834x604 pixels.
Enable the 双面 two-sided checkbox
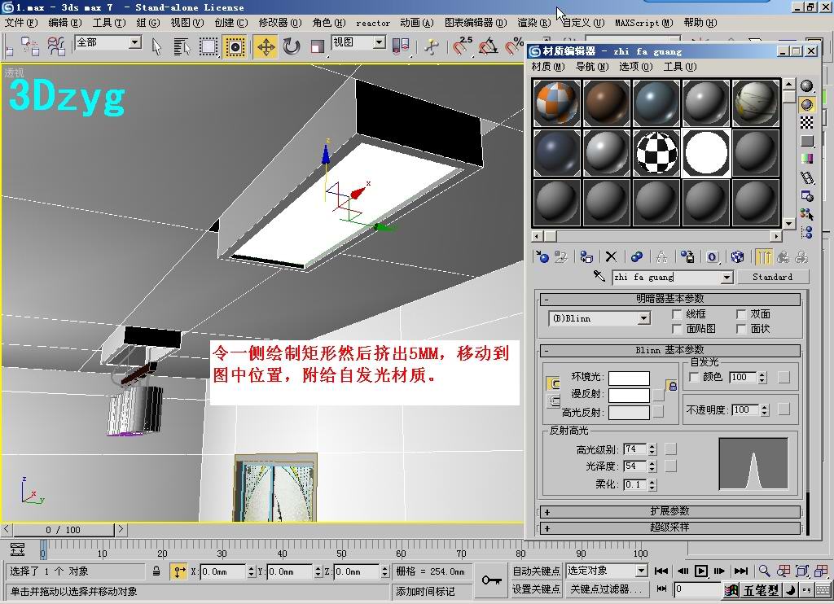[741, 314]
